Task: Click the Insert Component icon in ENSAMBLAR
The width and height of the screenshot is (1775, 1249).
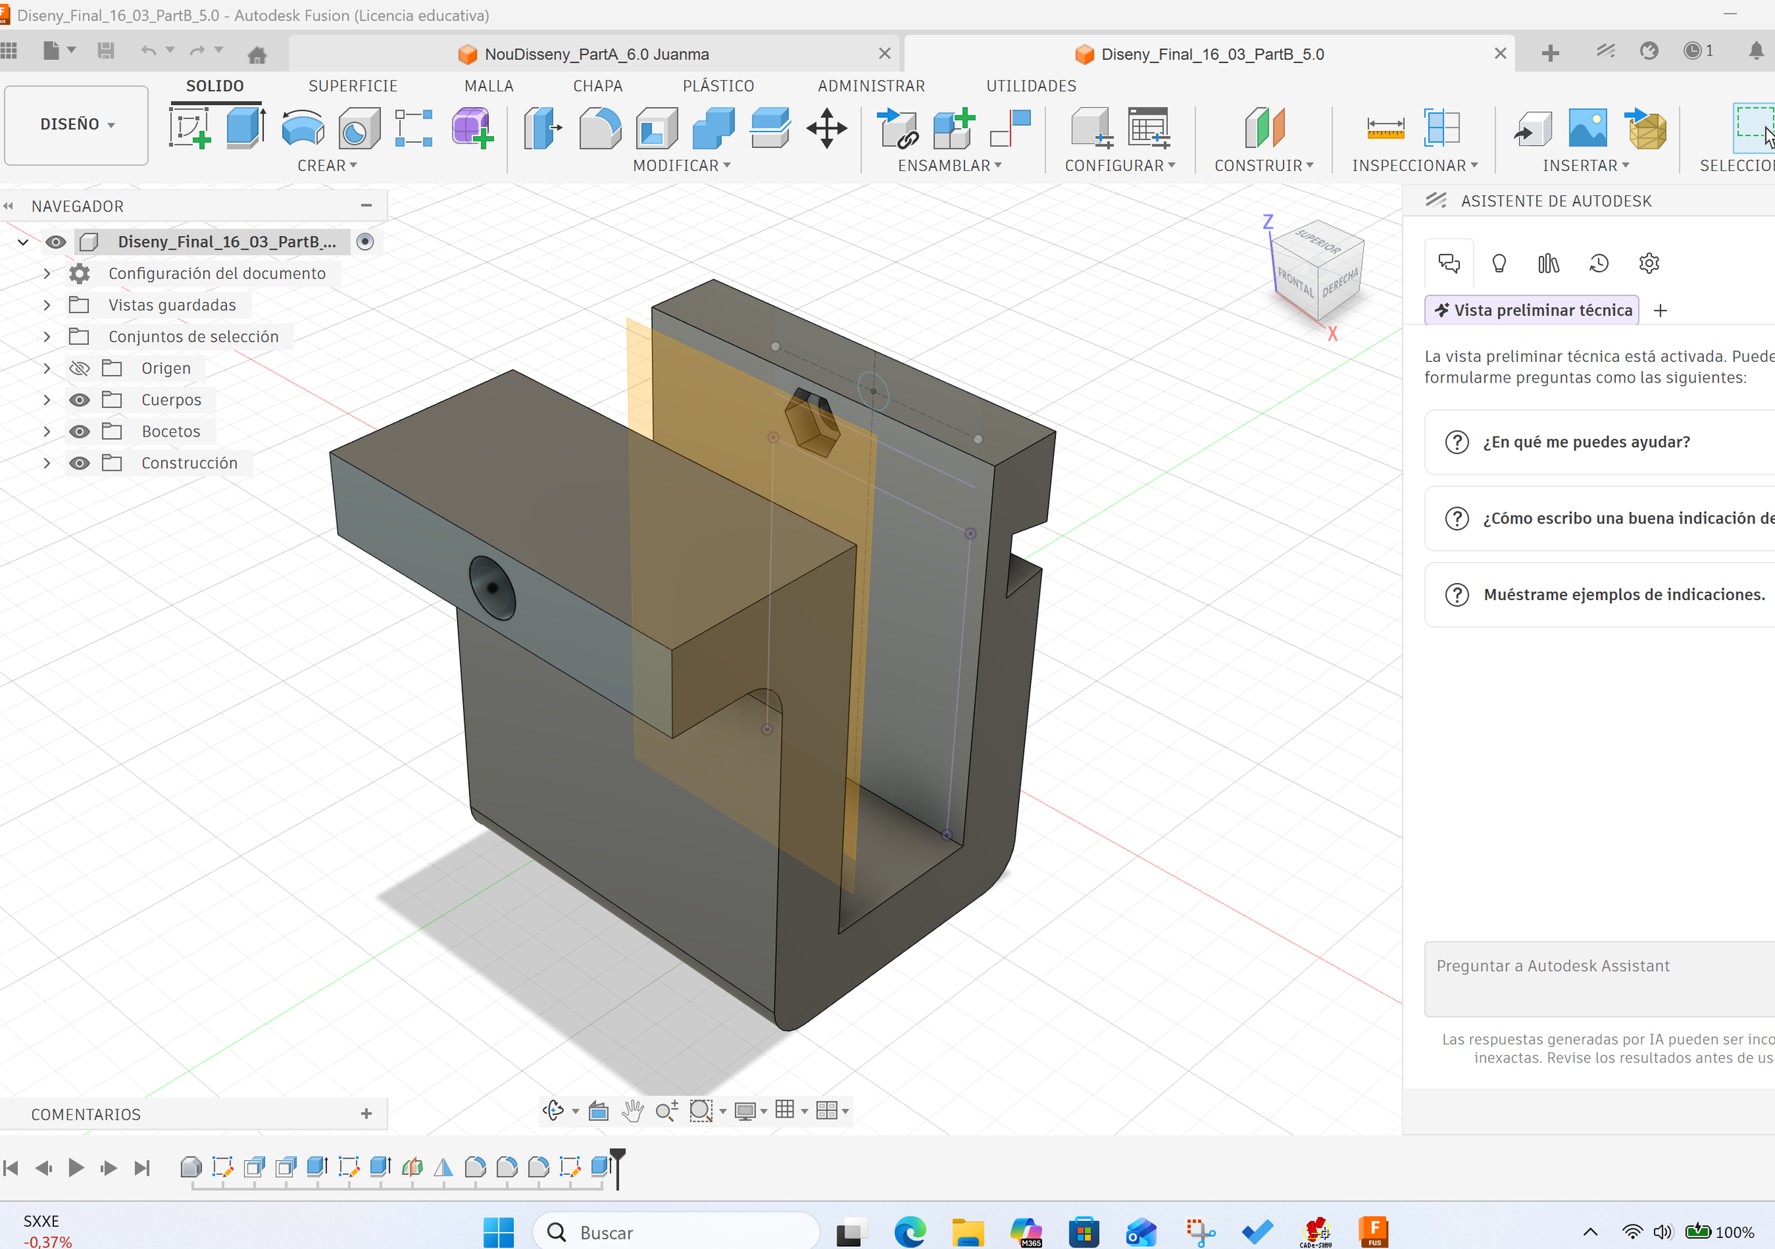Action: click(x=898, y=127)
